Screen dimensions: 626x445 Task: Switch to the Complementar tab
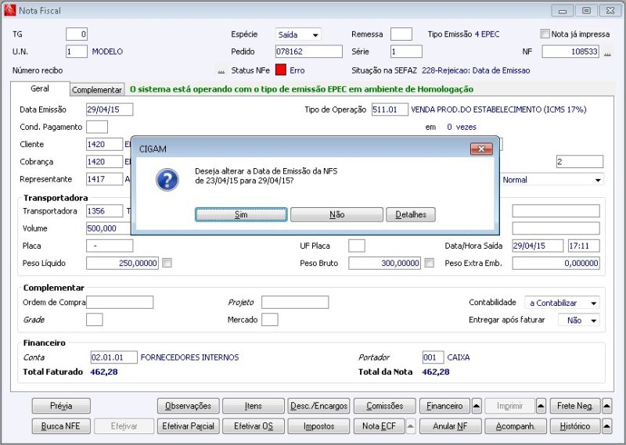click(x=97, y=90)
